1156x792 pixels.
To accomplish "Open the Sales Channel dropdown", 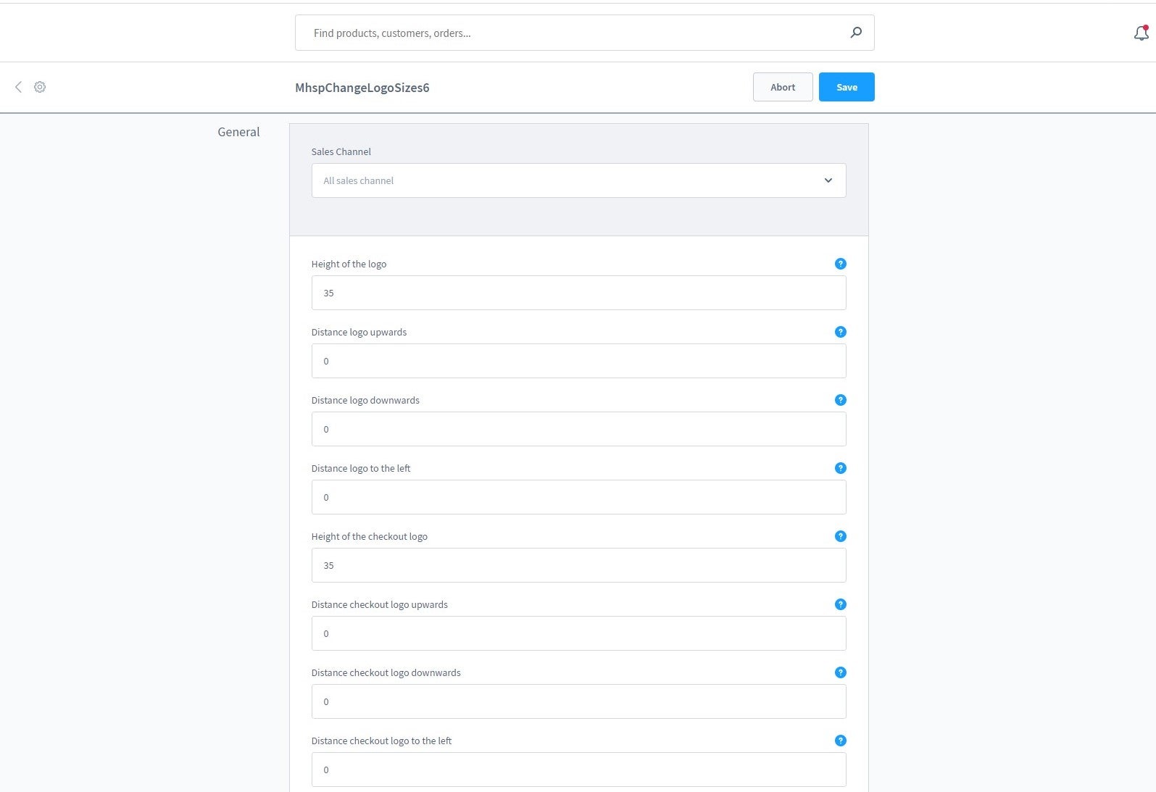I will coord(578,180).
